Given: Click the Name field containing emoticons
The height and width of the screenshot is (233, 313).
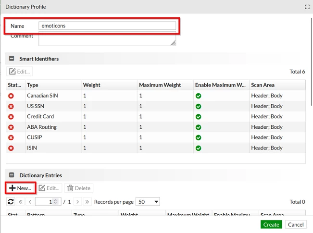Looking at the screenshot, I should pyautogui.click(x=107, y=26).
